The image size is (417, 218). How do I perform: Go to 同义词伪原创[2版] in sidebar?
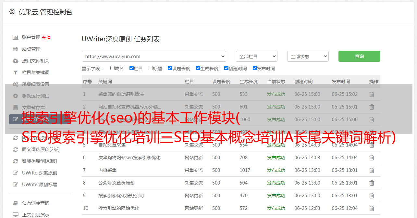[41, 149]
